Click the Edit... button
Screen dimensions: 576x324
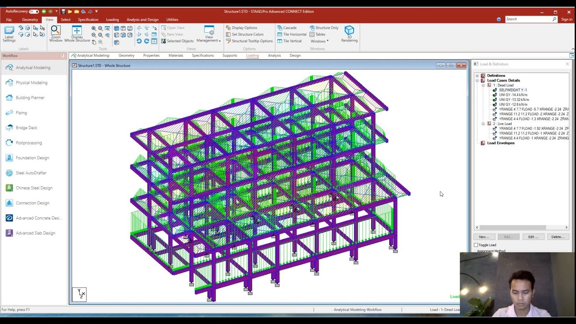[533, 237]
